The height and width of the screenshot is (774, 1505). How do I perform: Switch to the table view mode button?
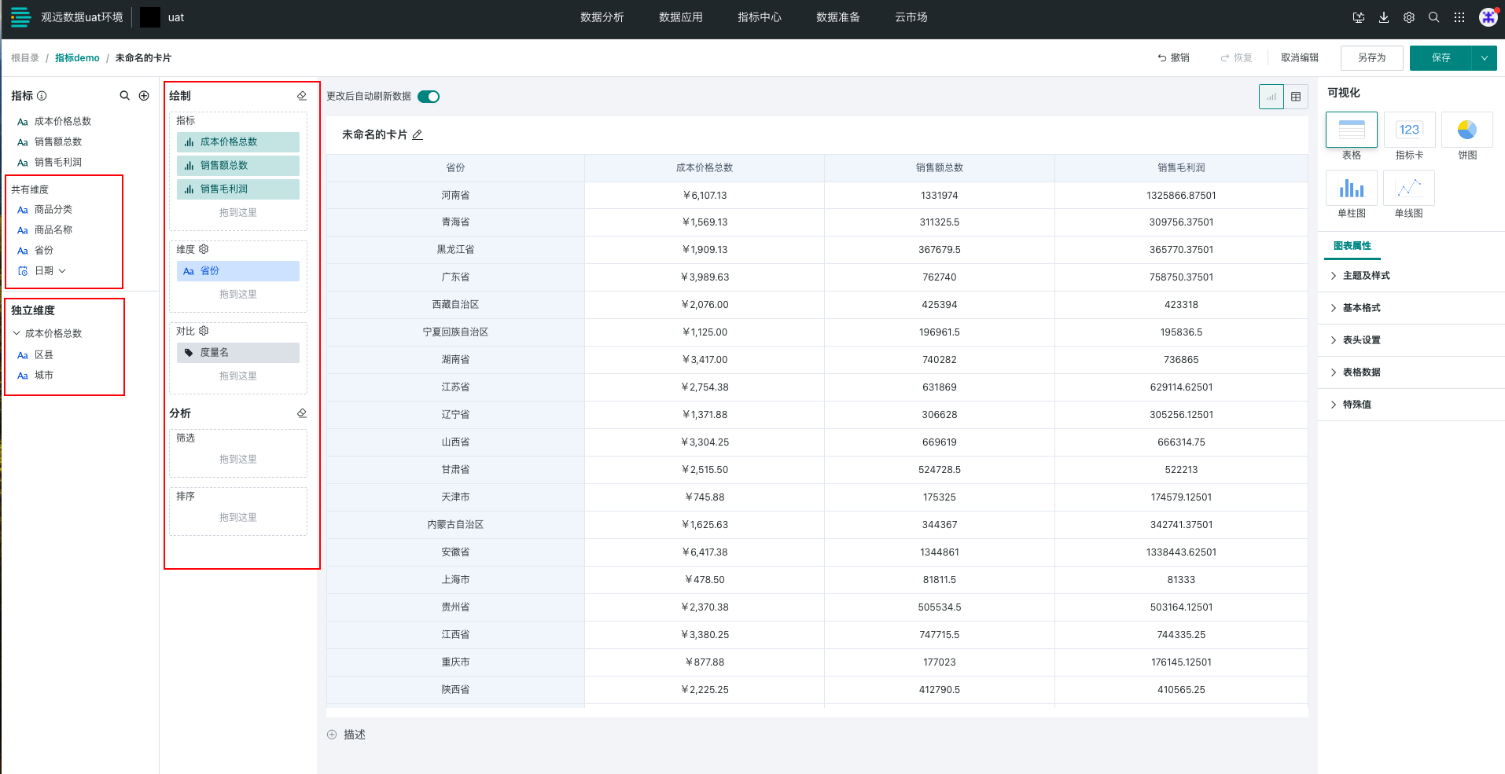1296,97
